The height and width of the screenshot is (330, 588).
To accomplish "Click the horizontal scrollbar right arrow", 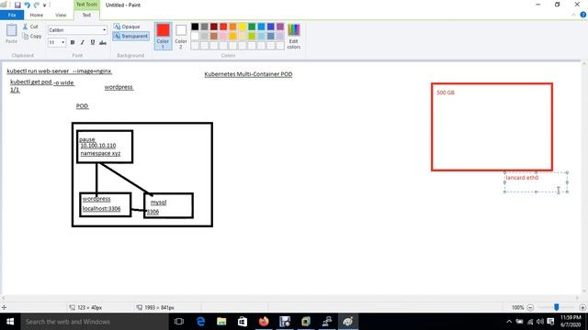I will 578,298.
